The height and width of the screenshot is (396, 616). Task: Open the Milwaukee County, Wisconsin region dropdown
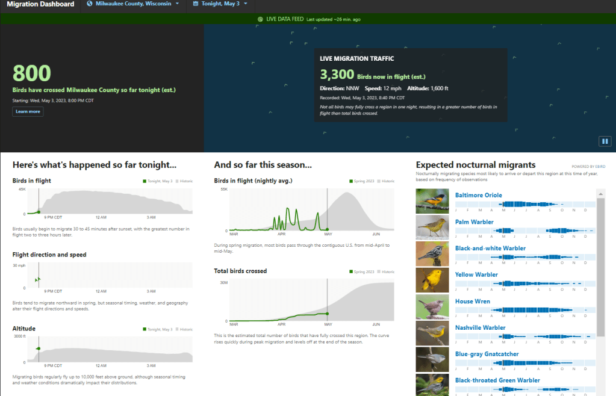click(x=133, y=4)
